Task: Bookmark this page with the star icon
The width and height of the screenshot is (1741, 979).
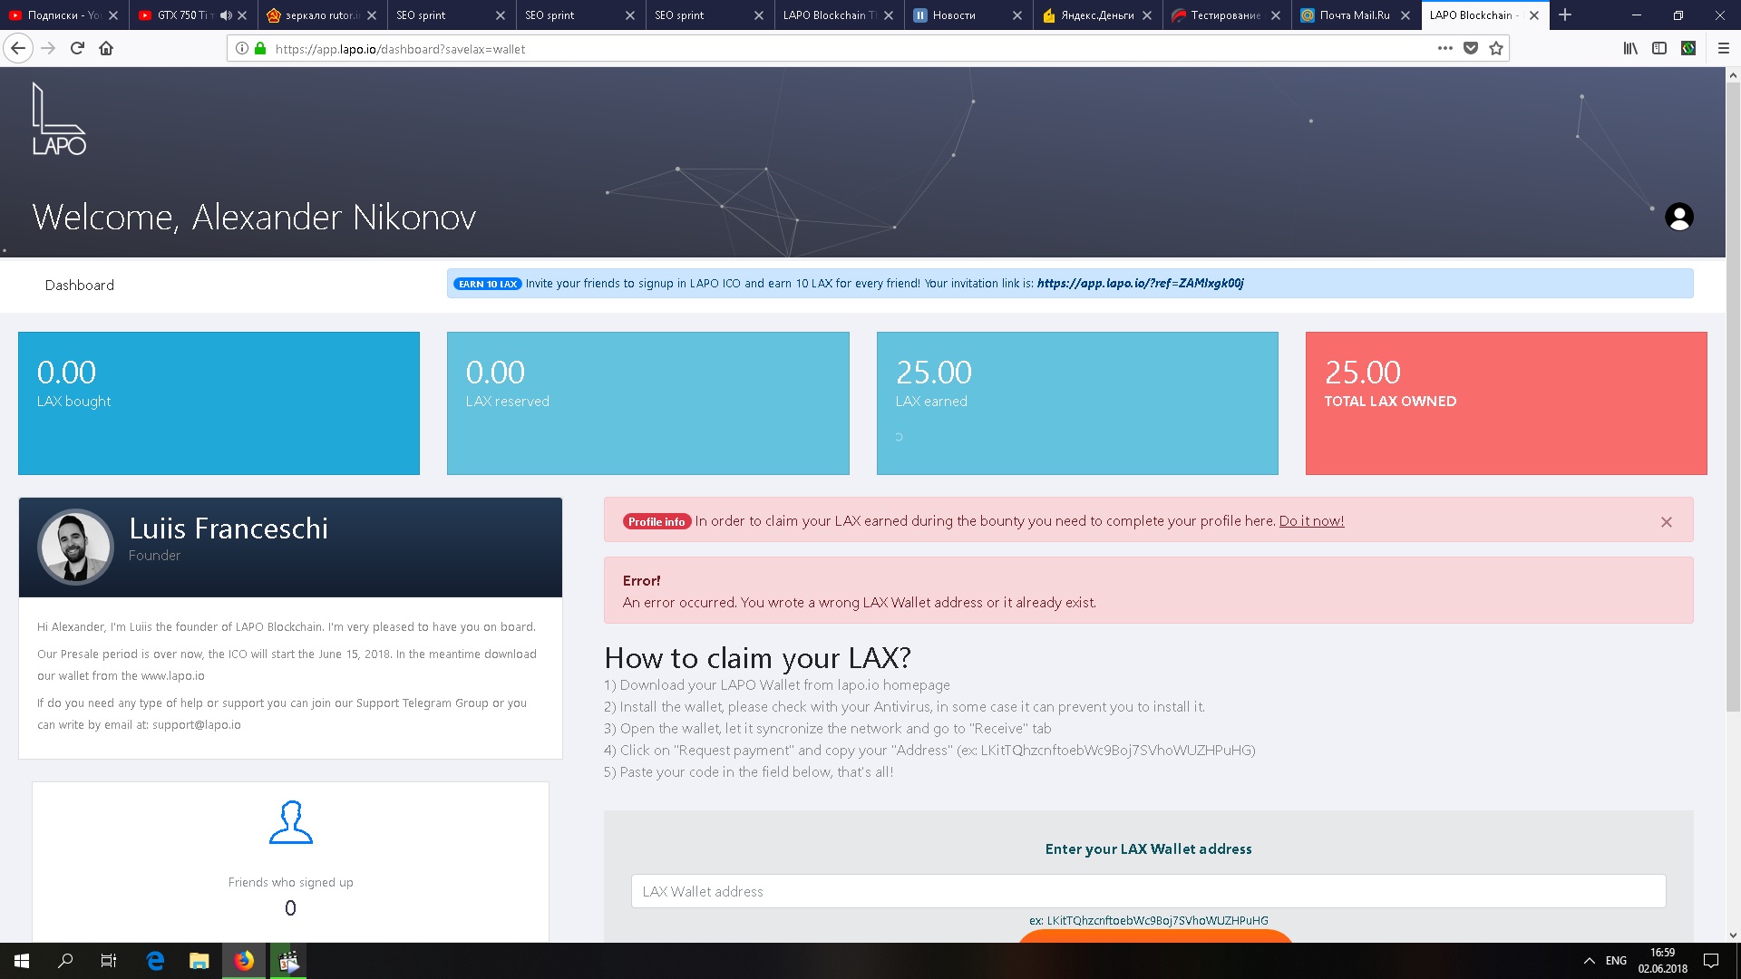Action: click(x=1496, y=48)
